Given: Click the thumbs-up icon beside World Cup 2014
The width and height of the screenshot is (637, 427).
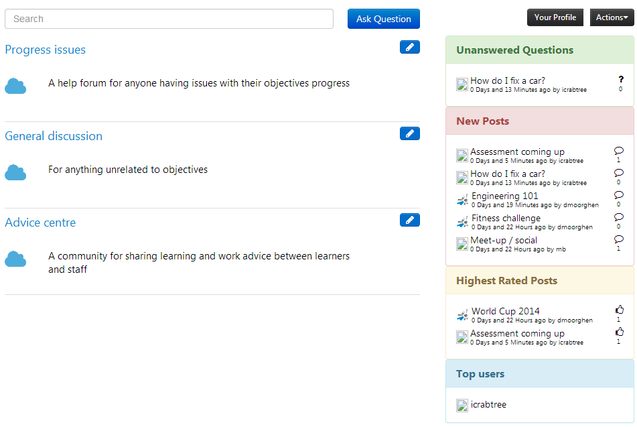Looking at the screenshot, I should [619, 310].
